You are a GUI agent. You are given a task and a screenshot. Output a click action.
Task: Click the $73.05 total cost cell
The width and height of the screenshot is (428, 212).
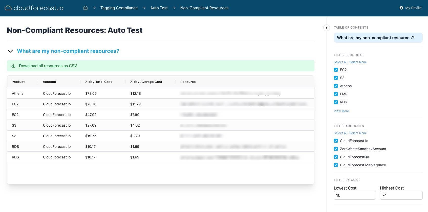coord(91,93)
